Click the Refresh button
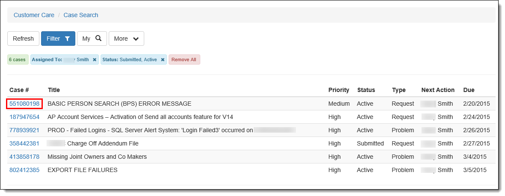 23,39
